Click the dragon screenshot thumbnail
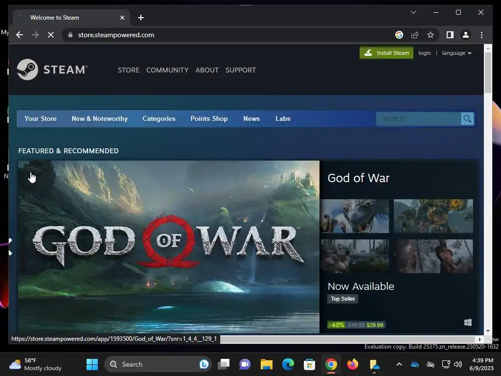The width and height of the screenshot is (501, 376). 355,216
